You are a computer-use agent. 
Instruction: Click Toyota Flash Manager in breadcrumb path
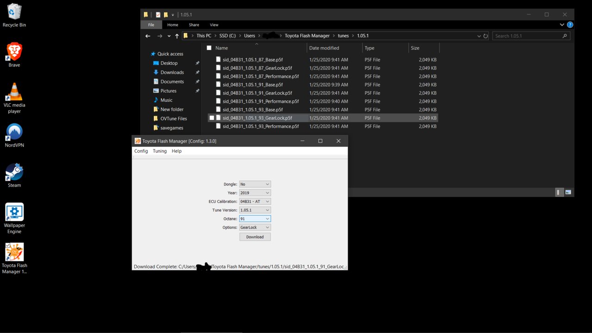point(307,36)
